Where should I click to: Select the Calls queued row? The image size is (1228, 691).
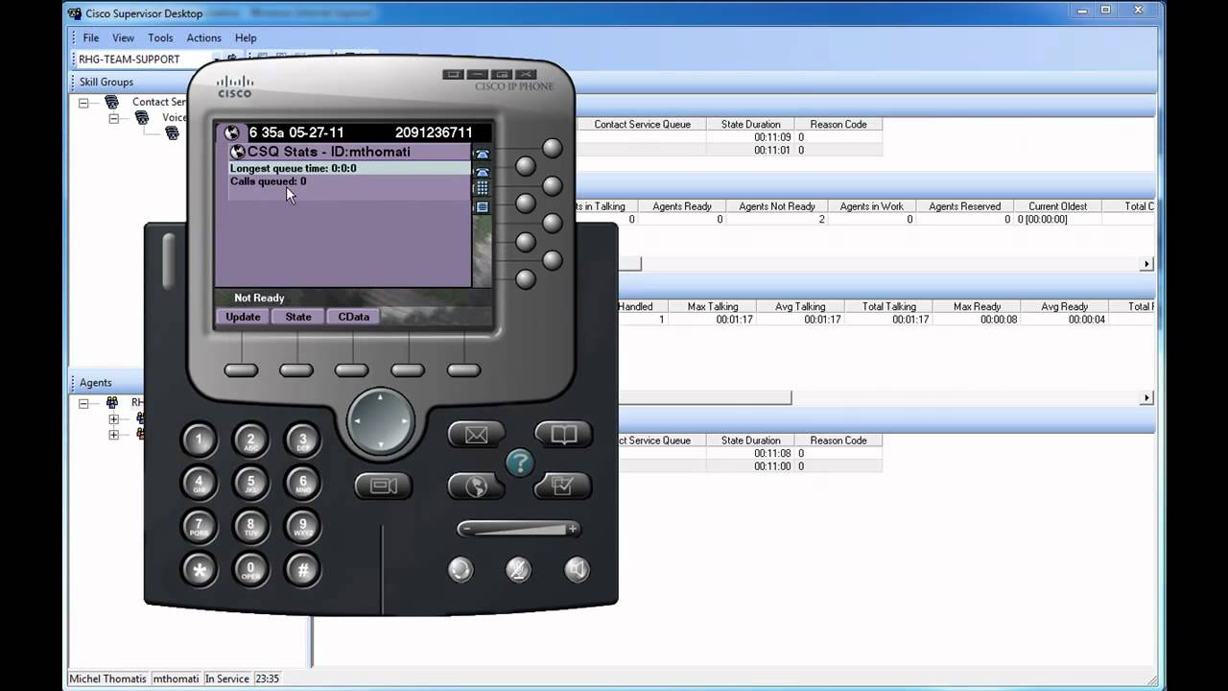coord(350,181)
